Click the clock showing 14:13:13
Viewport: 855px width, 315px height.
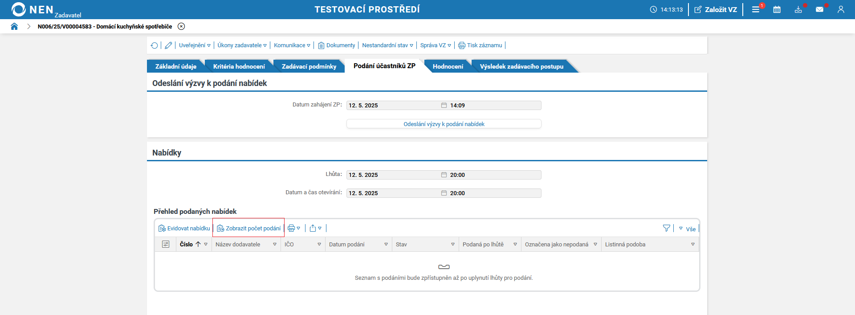coord(666,9)
